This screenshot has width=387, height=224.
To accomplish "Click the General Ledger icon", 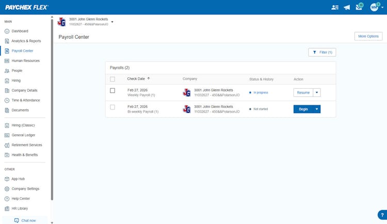I will 7,135.
